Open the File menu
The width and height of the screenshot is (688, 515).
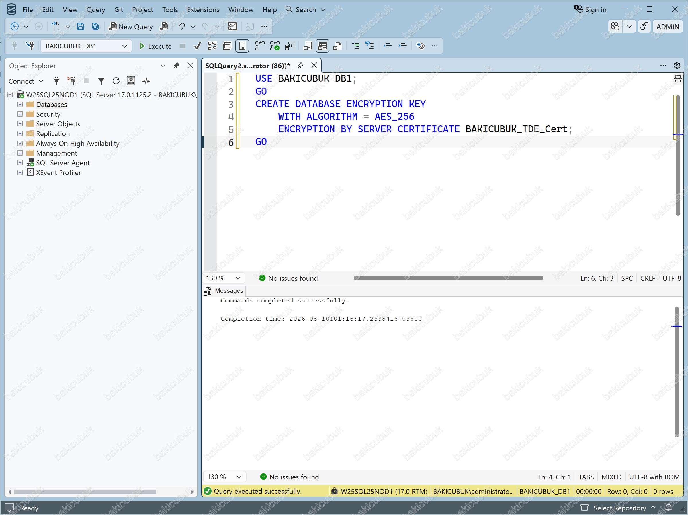pos(27,10)
